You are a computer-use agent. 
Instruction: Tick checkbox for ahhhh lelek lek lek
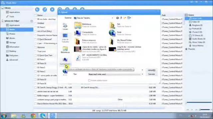coord(36,92)
